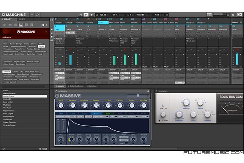
Task: Select the Instruments (keyboard) icon in the browser
Action: point(21,25)
